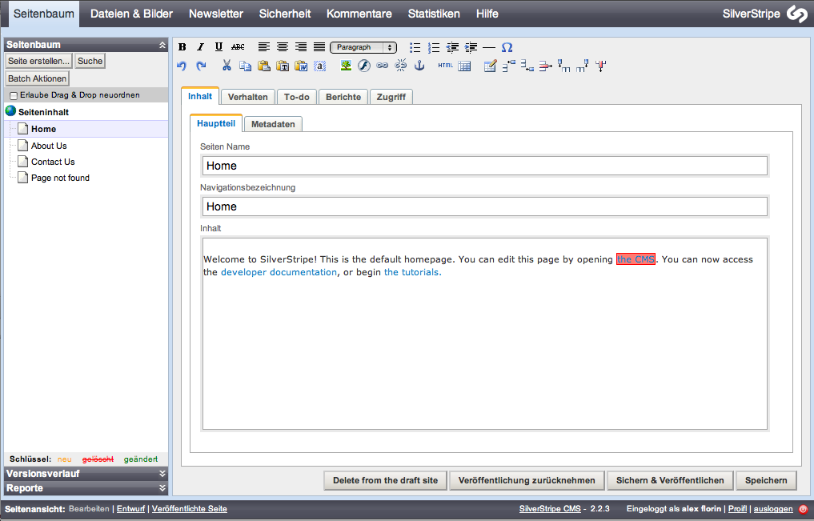
Task: Open the Hilfe menu
Action: point(487,14)
